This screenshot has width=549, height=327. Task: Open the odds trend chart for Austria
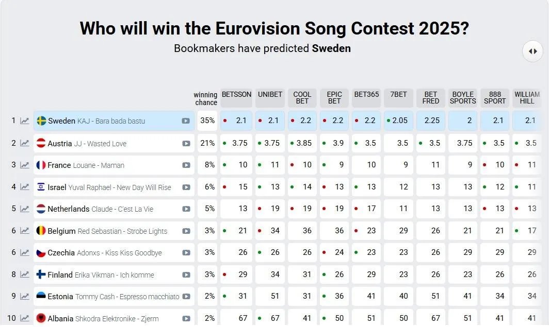25,143
